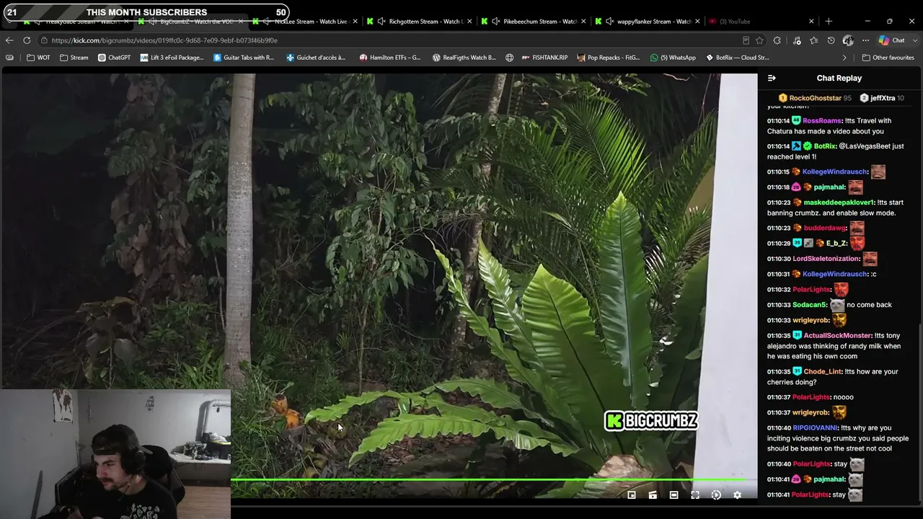Open the Guitar Tabs bookmark
Viewport: 923px width, 519px height.
[244, 58]
